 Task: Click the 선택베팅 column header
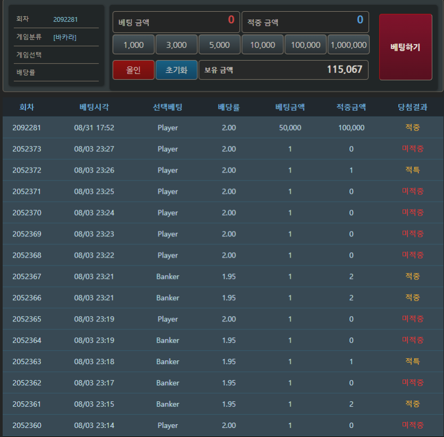[x=167, y=107]
